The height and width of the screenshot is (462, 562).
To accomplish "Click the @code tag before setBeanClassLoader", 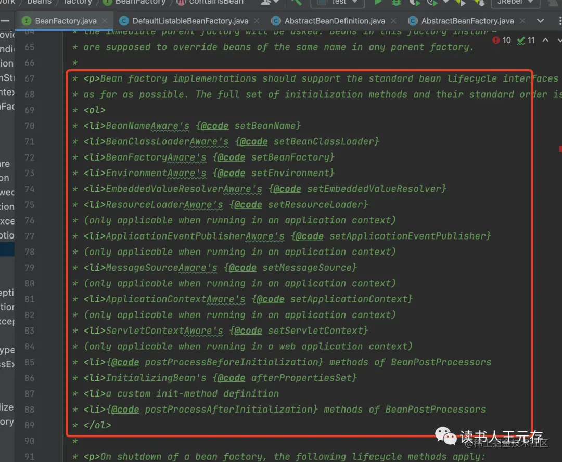I will click(253, 142).
